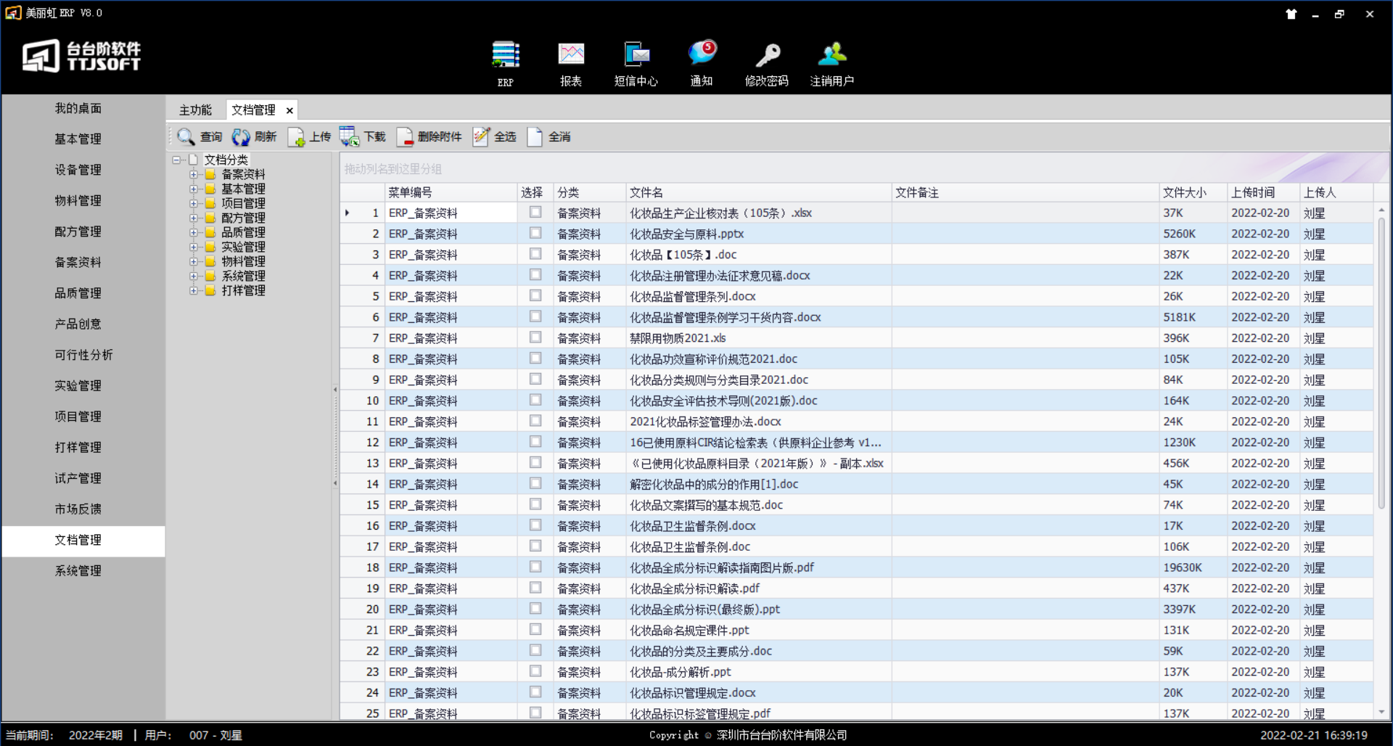Collapse the 文档分类 root node
This screenshot has height=746, width=1393.
[x=176, y=160]
